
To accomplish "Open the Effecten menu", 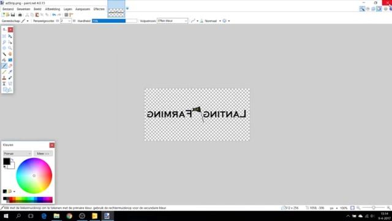I will point(99,9).
